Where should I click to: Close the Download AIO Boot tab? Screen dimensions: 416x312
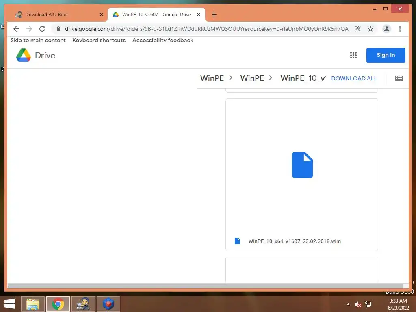(x=101, y=15)
